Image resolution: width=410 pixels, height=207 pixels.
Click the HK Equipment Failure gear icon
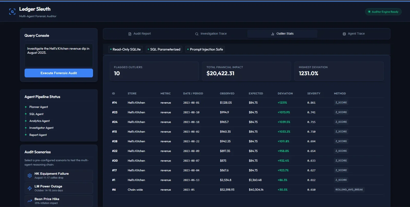[x=30, y=176]
